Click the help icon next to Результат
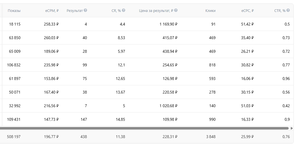This screenshot has height=146, width=296. click(85, 10)
